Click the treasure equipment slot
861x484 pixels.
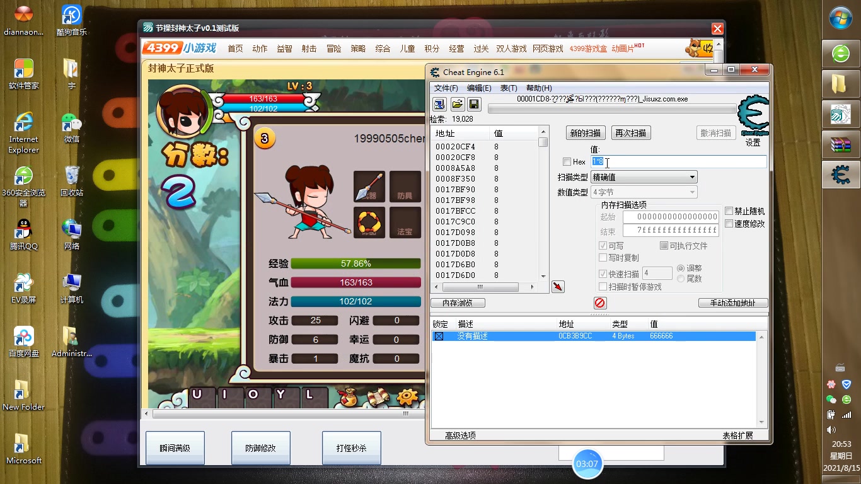pos(405,223)
